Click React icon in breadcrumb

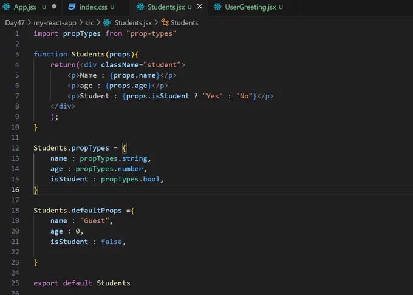tap(107, 22)
